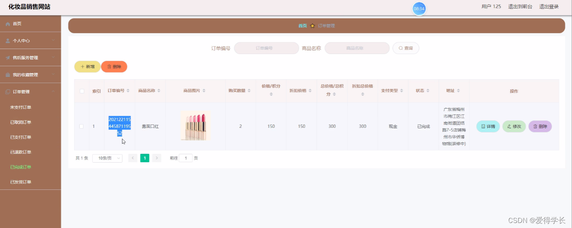Click the purchase quantity cell showing 2
This screenshot has height=228, width=572.
point(240,126)
